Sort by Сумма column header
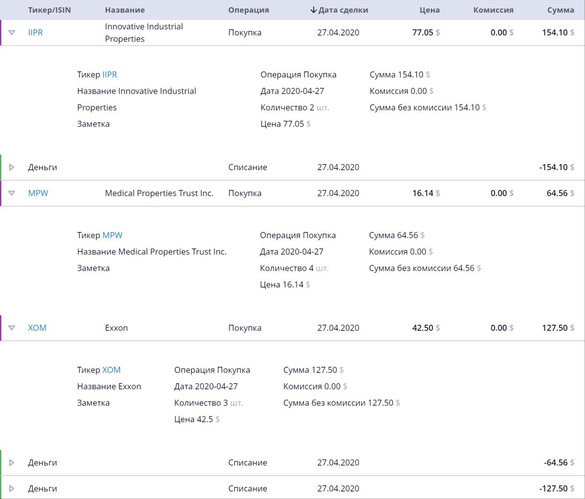 pyautogui.click(x=560, y=10)
